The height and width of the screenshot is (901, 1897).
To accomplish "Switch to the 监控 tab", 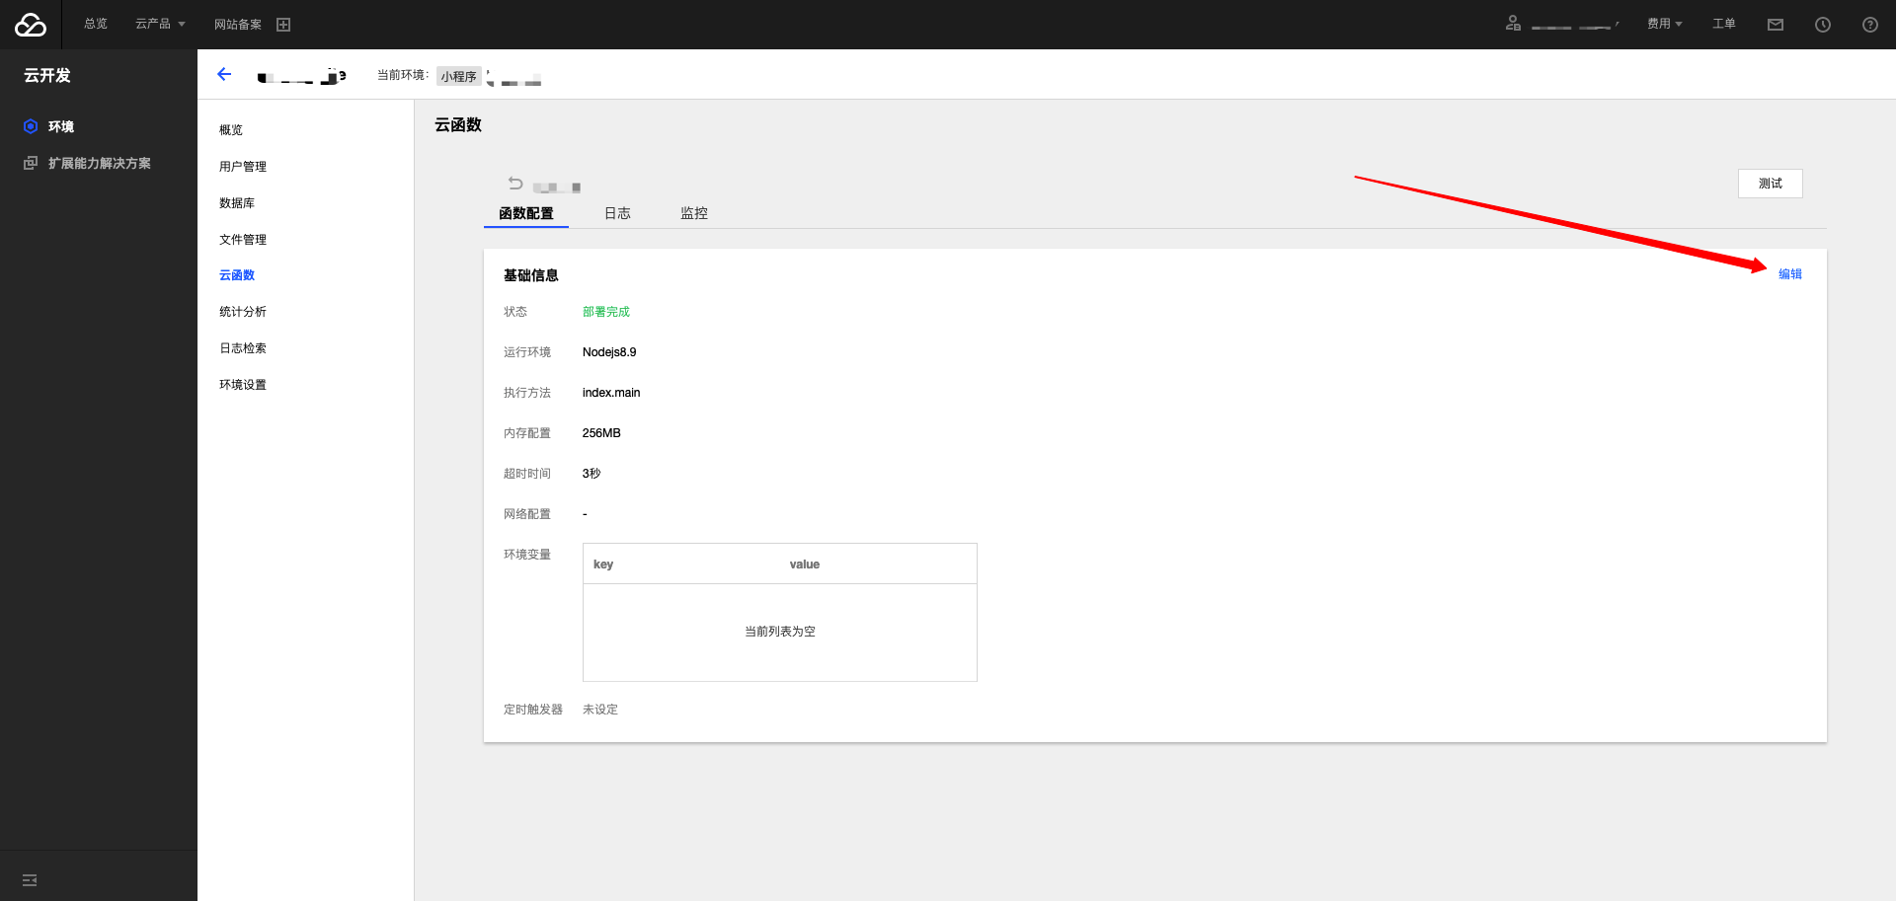I will (x=694, y=213).
